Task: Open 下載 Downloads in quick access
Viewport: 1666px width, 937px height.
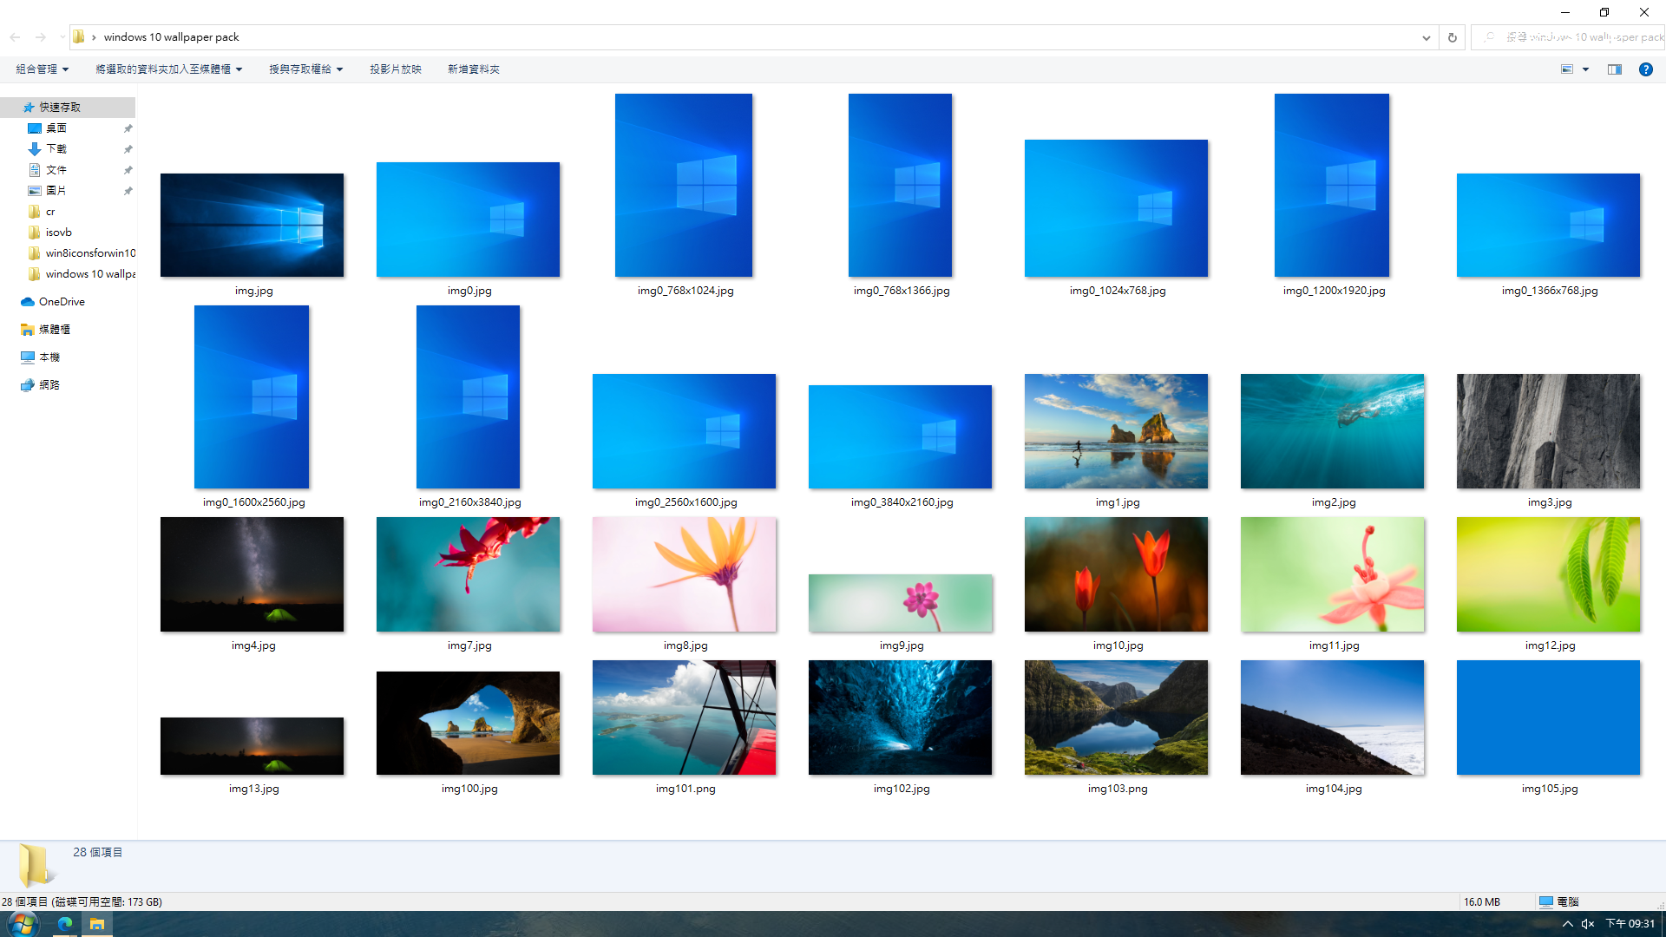Action: (x=56, y=149)
